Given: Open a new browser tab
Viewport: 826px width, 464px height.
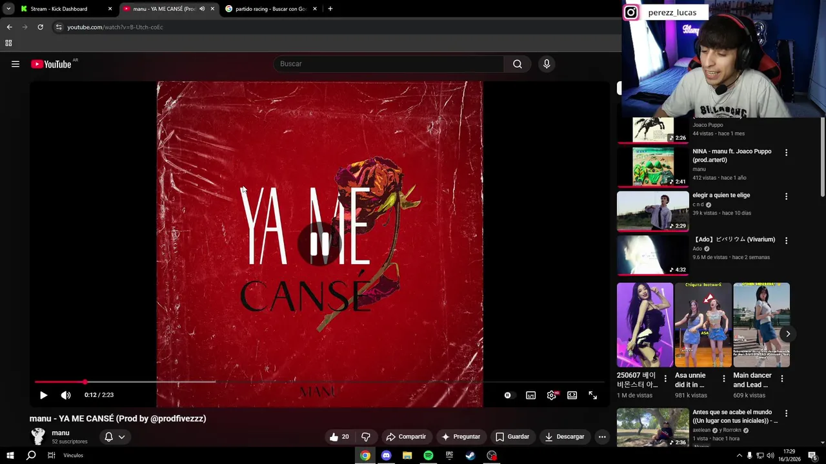Looking at the screenshot, I should [x=330, y=9].
